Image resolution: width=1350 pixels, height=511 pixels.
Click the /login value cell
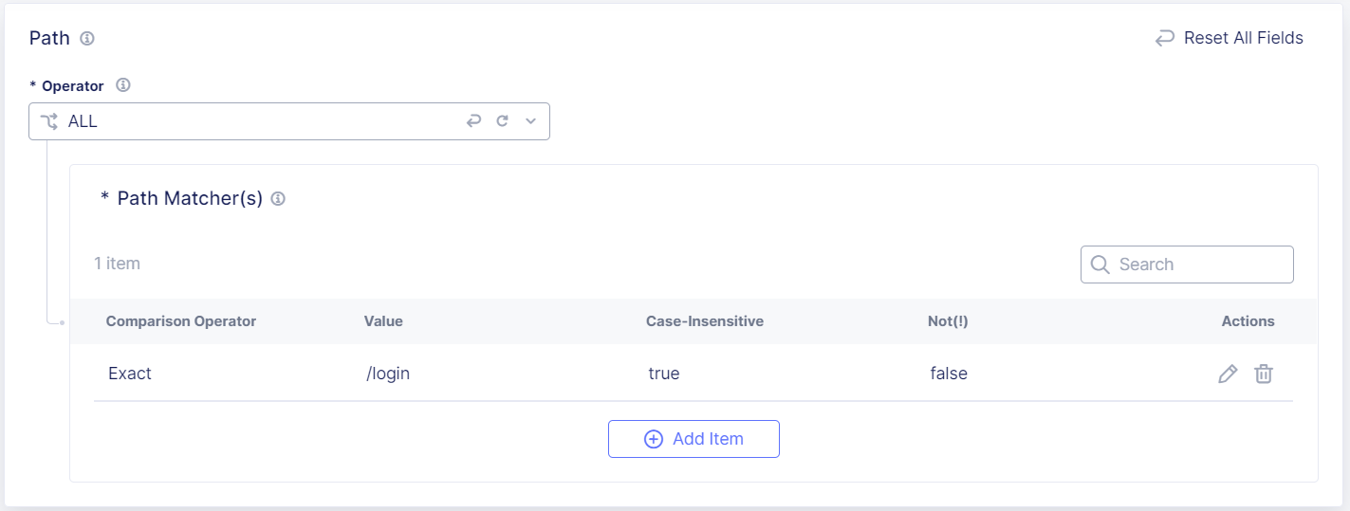(388, 374)
